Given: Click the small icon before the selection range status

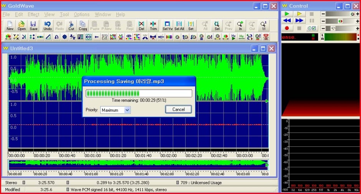Looking at the screenshot, I should tap(68, 182).
